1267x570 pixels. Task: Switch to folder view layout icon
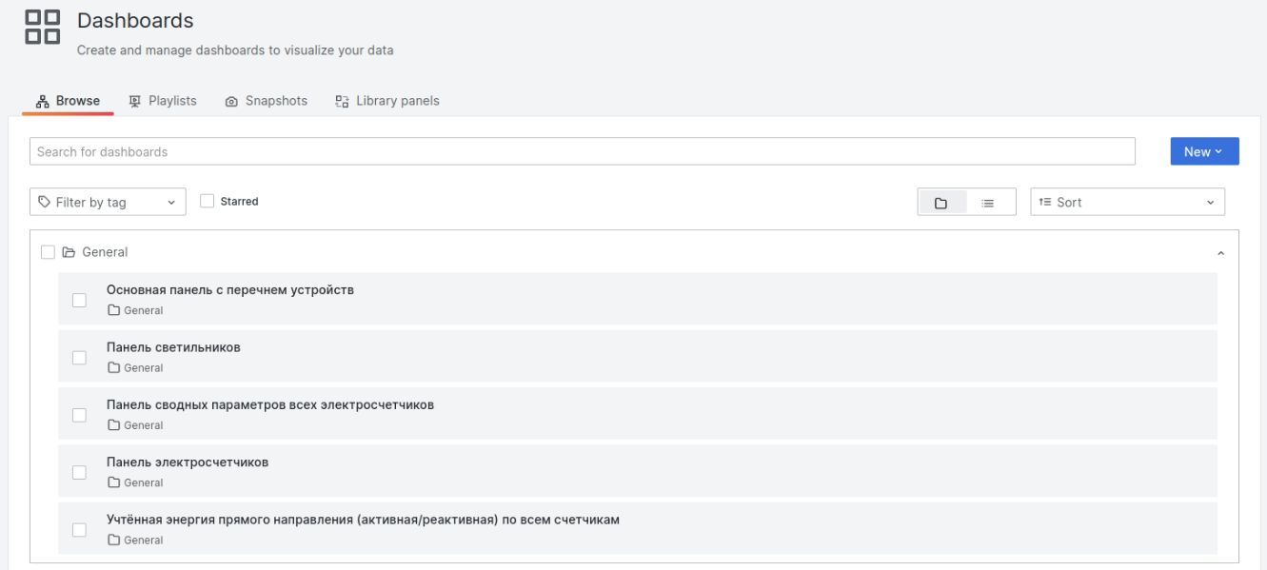point(941,203)
